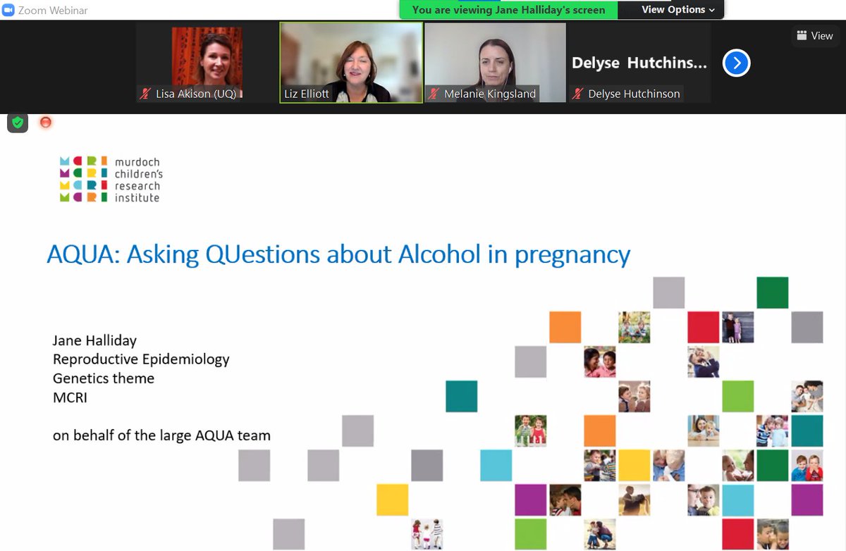This screenshot has height=551, width=846.
Task: Click 'on behalf of the large AQUA team' text
Action: (x=161, y=435)
